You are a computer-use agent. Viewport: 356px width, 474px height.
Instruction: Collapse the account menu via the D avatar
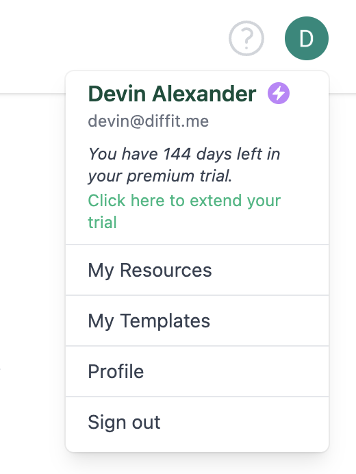pyautogui.click(x=307, y=38)
